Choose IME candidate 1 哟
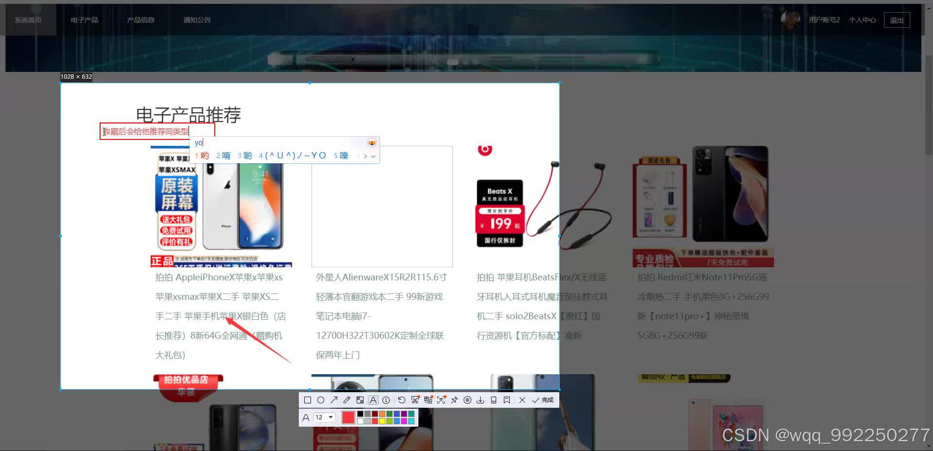 tap(202, 156)
